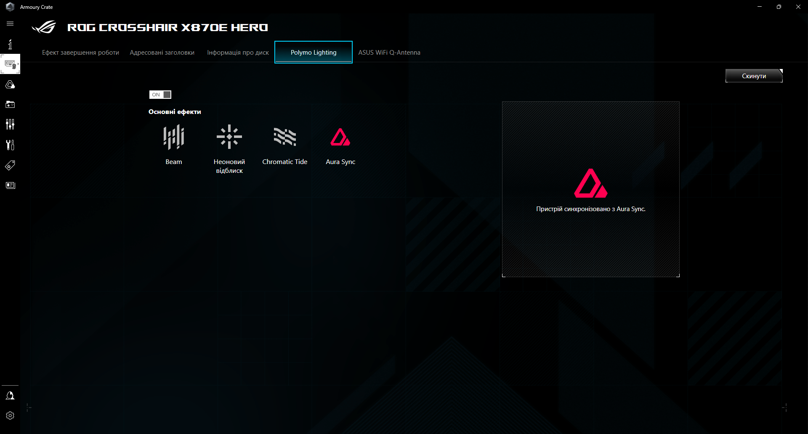
Task: Open the promotions panel via tag icon
Action: pos(10,165)
